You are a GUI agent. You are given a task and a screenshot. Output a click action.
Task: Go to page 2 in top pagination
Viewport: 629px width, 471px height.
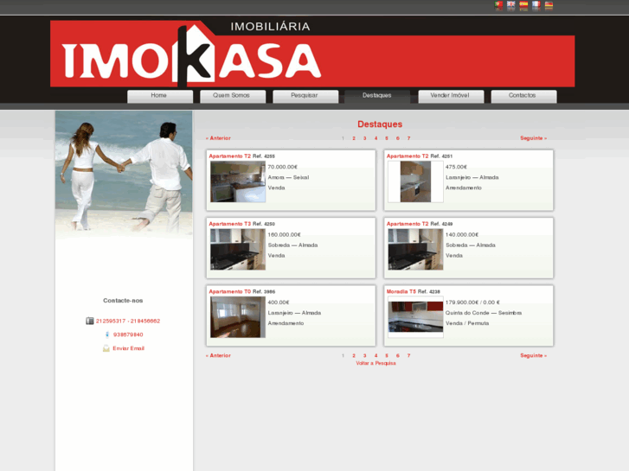pyautogui.click(x=354, y=138)
